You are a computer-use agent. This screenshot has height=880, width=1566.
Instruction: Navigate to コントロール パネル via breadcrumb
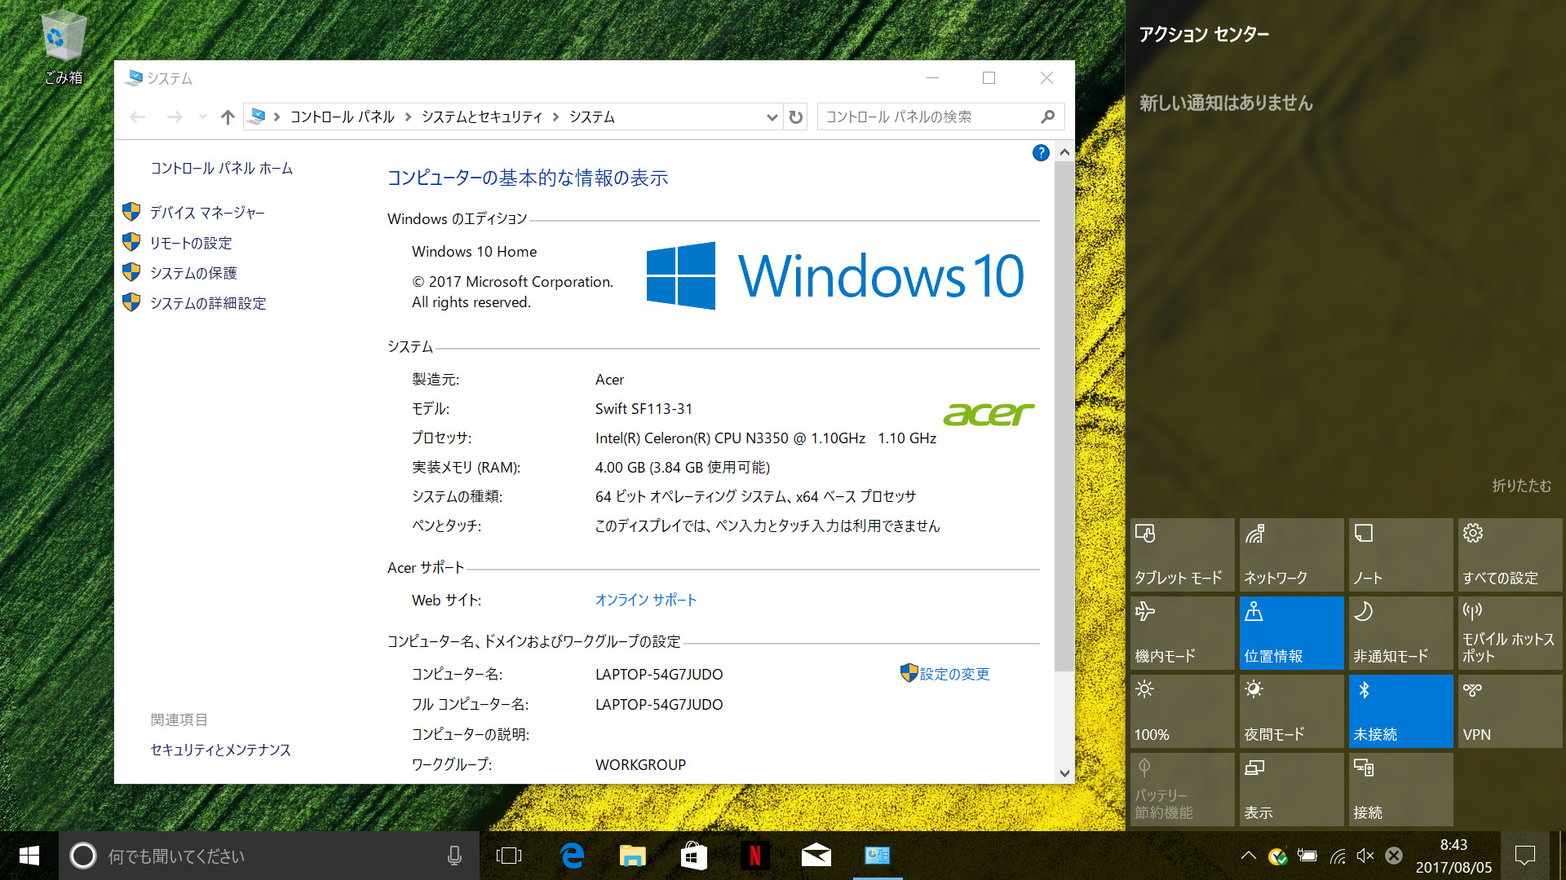click(x=340, y=117)
